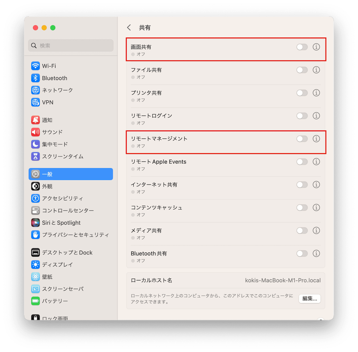Viewport: 358px width, 352px height.
Task: Enable Bluetooth共有 switch
Action: click(x=302, y=254)
